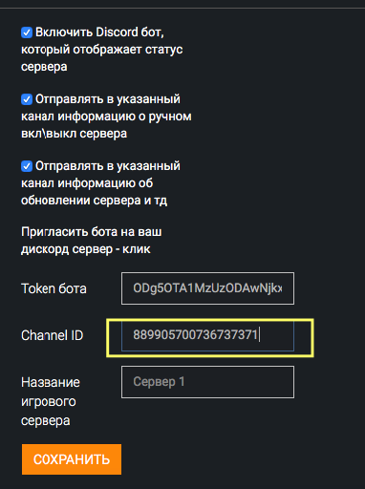
Task: Click the label text 'который отображает статус сервера'
Action: click(x=102, y=58)
